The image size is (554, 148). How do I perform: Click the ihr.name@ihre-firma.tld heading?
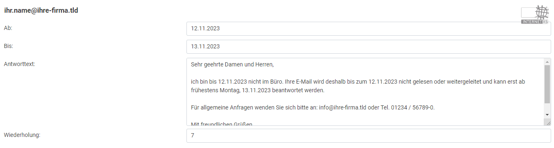point(41,11)
